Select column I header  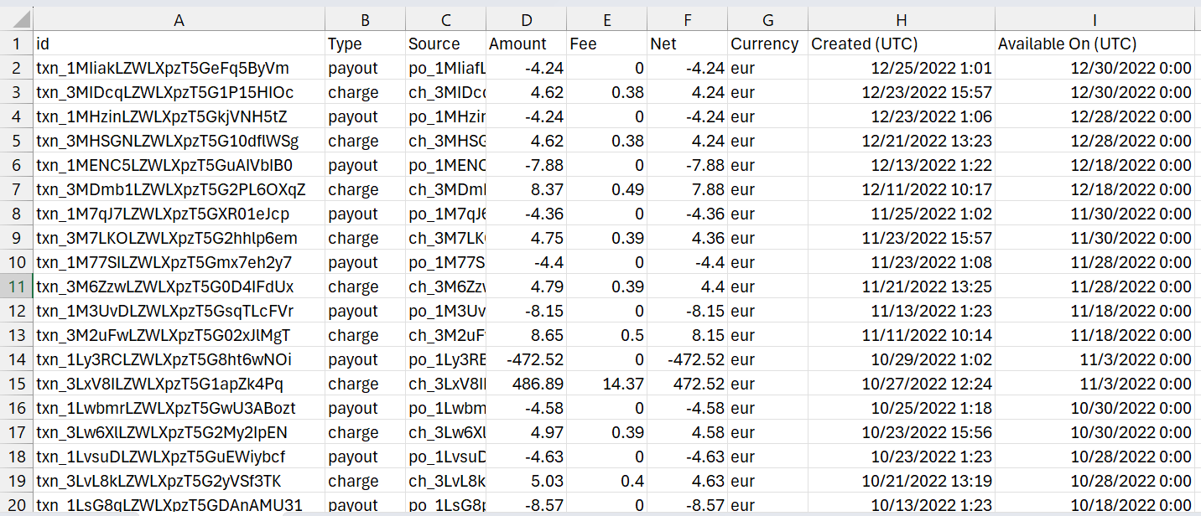(1094, 20)
